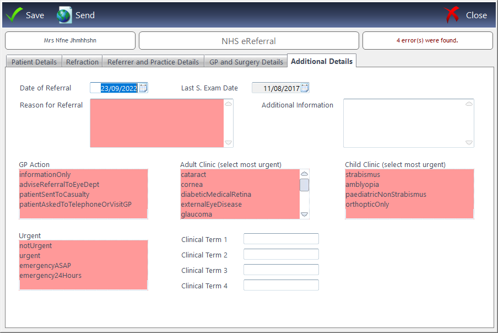Click the Close text label
498x333 pixels.
tap(477, 15)
